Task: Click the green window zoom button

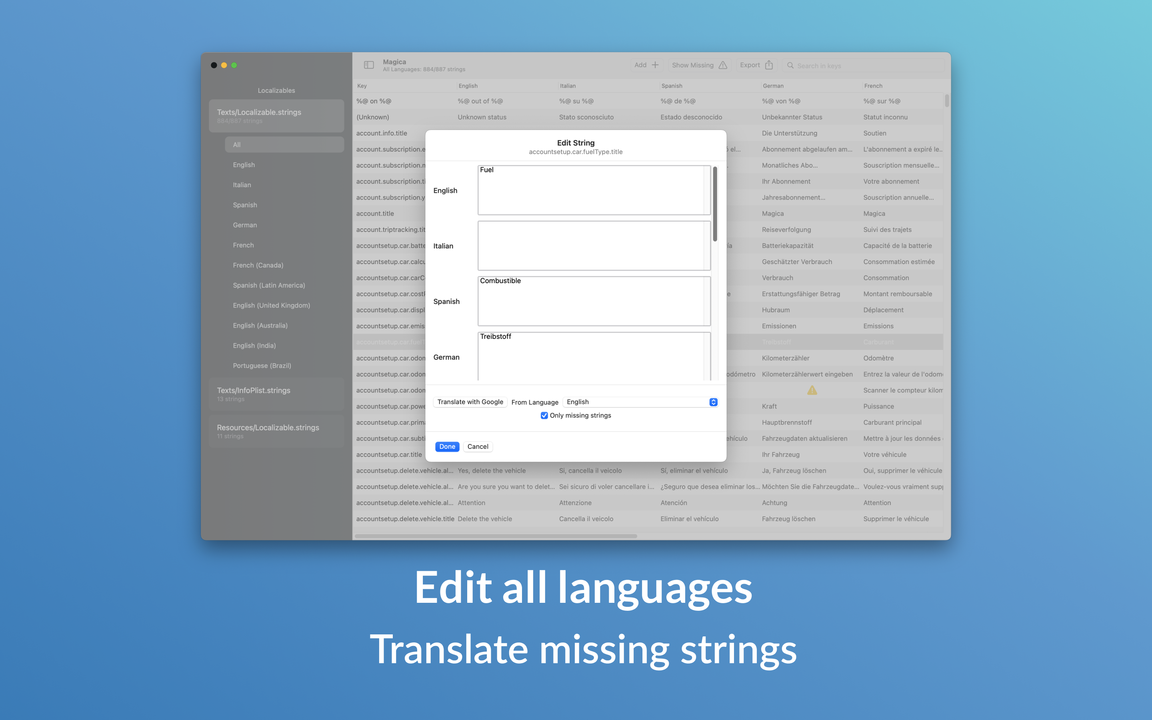Action: tap(234, 65)
